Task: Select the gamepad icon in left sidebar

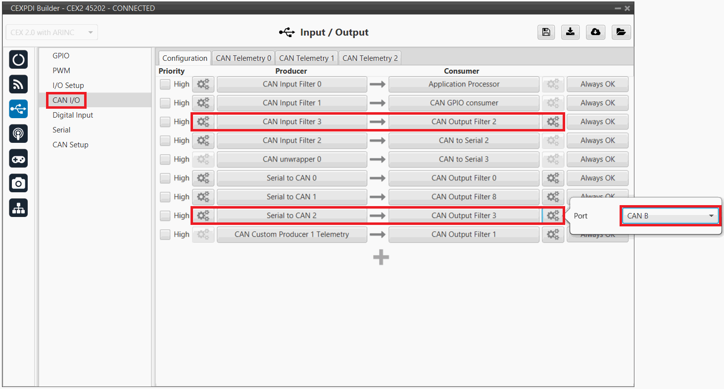Action: point(18,159)
